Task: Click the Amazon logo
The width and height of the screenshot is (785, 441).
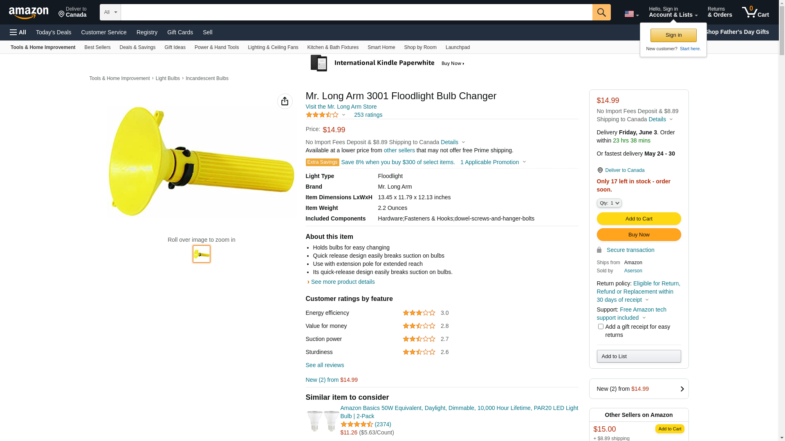Action: tap(29, 13)
